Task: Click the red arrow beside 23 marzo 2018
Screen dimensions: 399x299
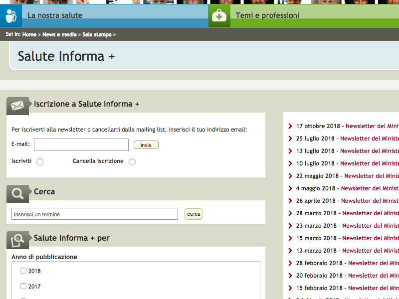Action: click(x=290, y=226)
